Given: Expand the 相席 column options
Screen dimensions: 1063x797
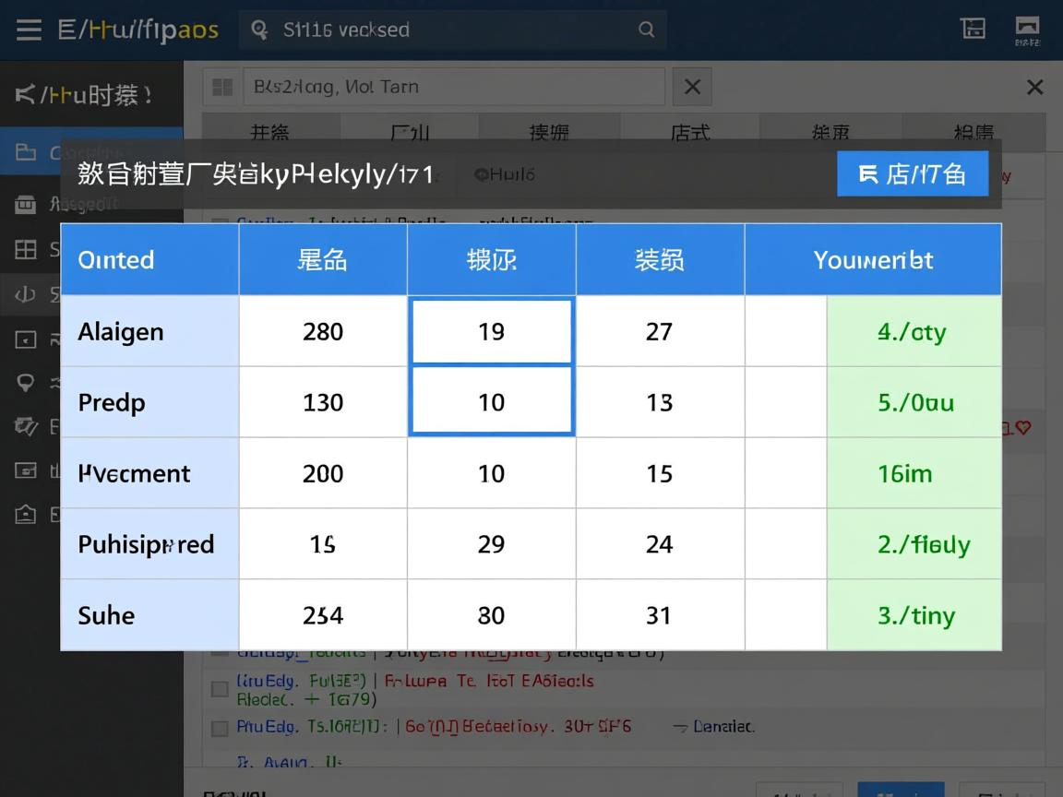Looking at the screenshot, I should [974, 132].
